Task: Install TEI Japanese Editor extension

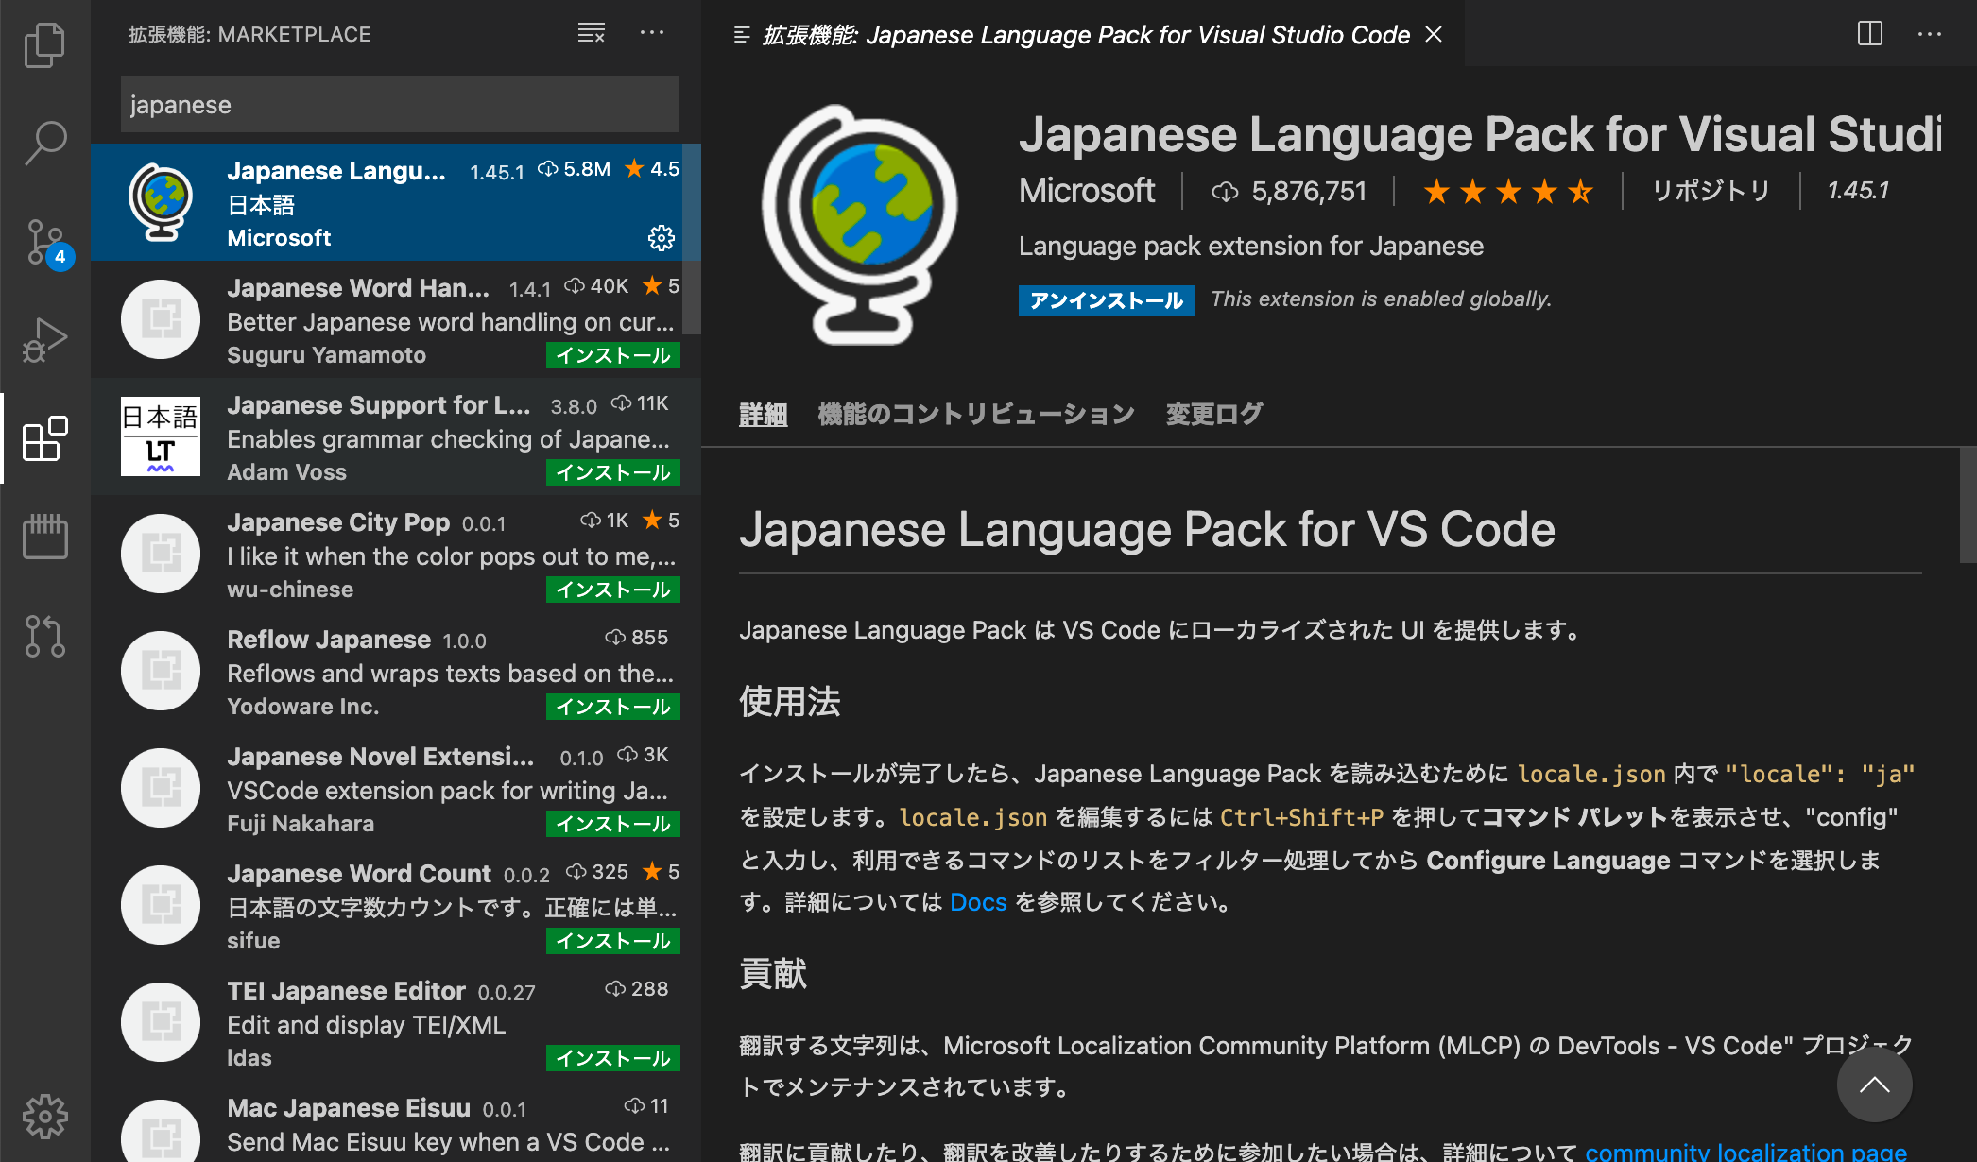Action: click(x=613, y=1058)
